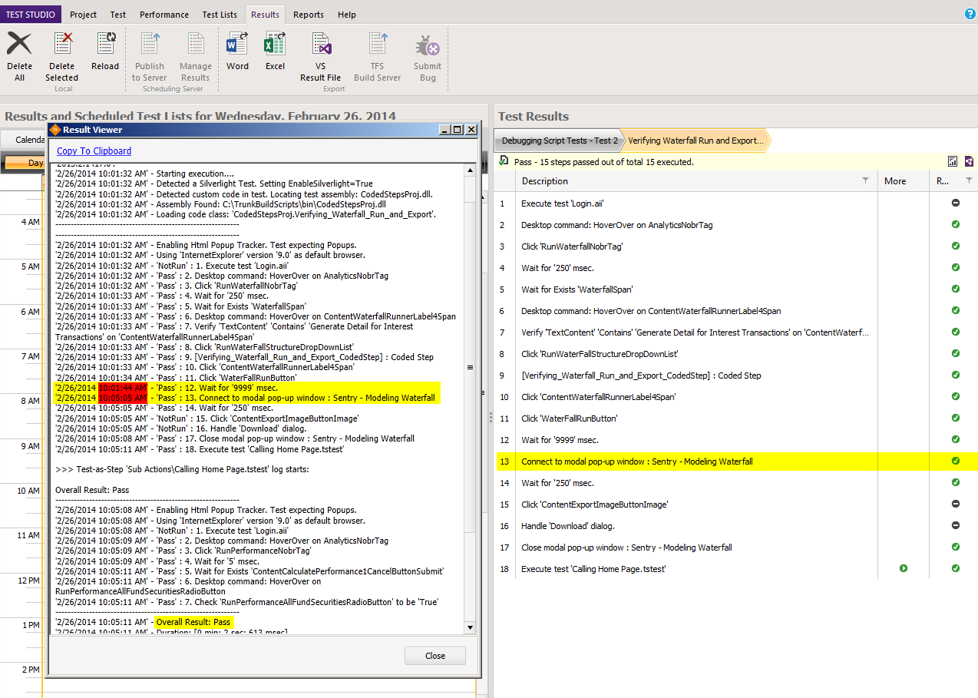The width and height of the screenshot is (978, 698).
Task: Open the Performance ribbon tab
Action: point(164,15)
